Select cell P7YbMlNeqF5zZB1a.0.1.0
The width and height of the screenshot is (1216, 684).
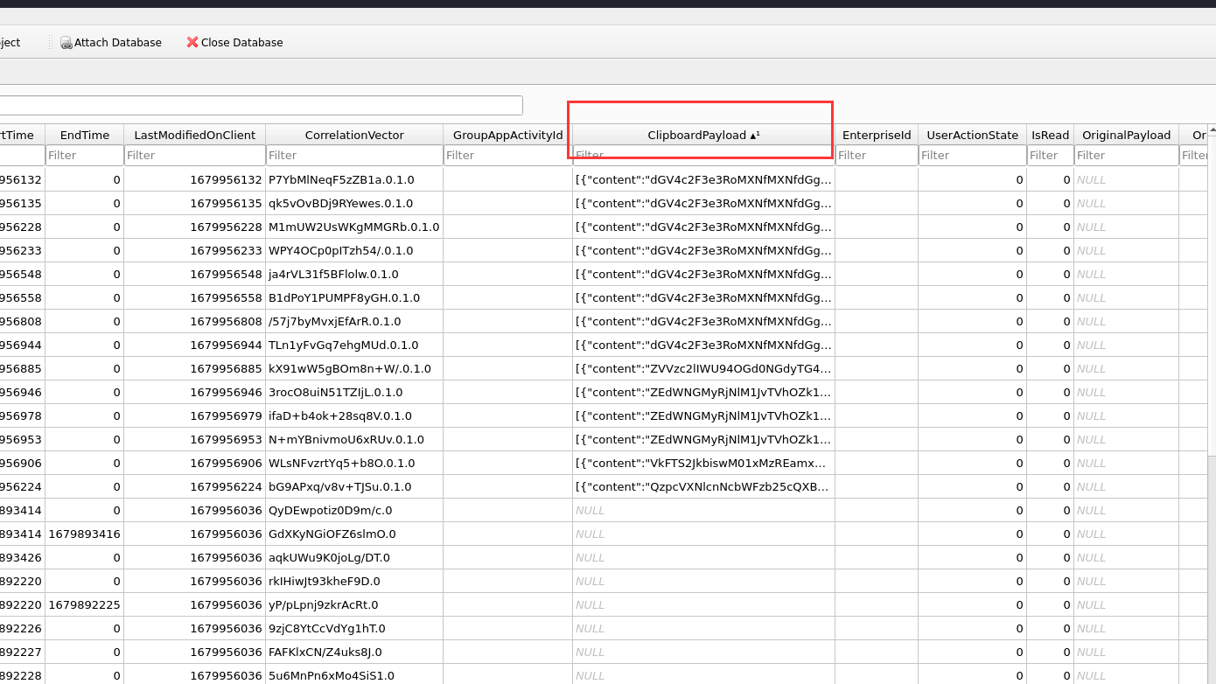coord(354,179)
